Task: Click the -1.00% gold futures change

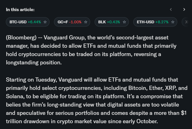Action: pos(75,22)
